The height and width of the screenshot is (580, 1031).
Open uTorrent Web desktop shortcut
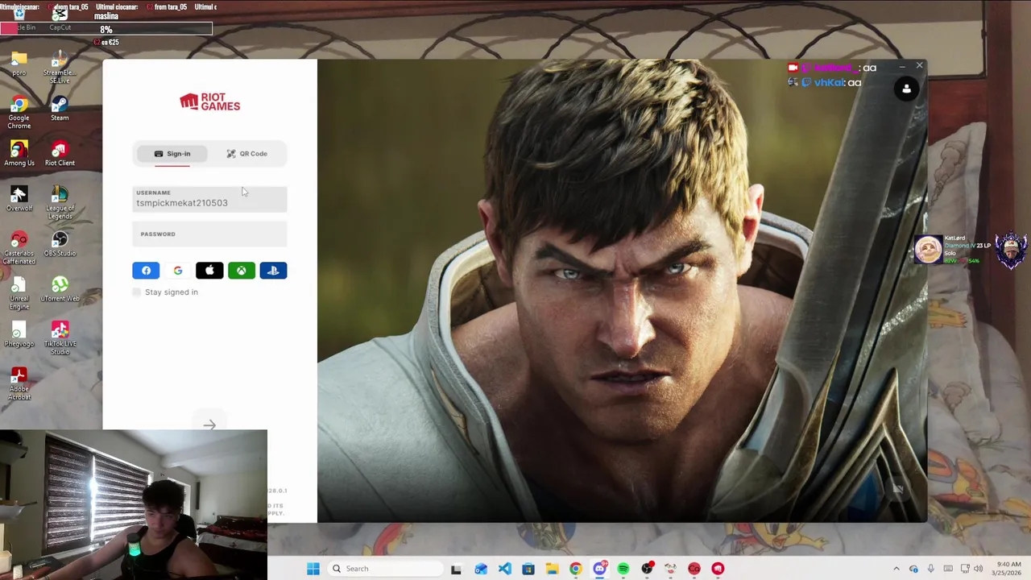pos(60,289)
